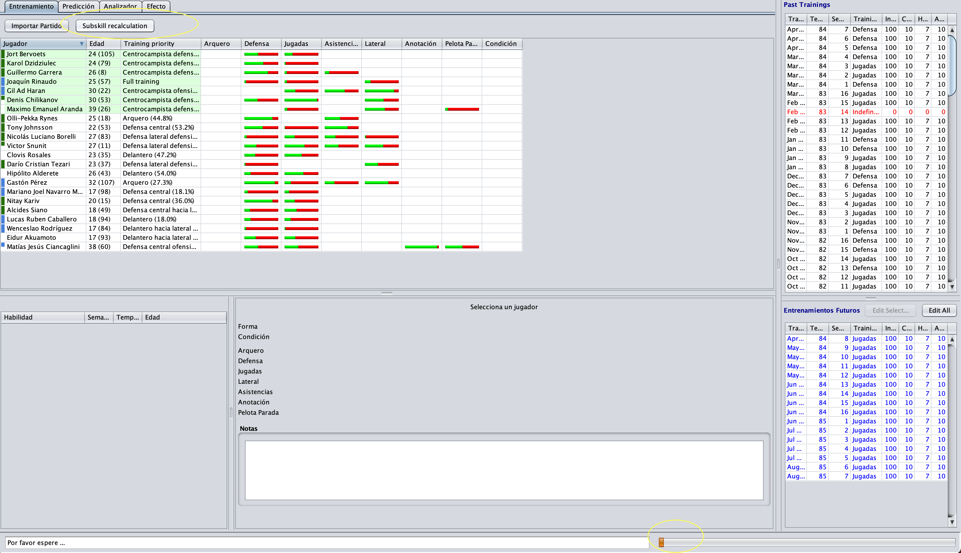Image resolution: width=961 pixels, height=553 pixels.
Task: Click Matías Jesús Ciancaglini's Anotación skill bar
Action: [x=422, y=247]
